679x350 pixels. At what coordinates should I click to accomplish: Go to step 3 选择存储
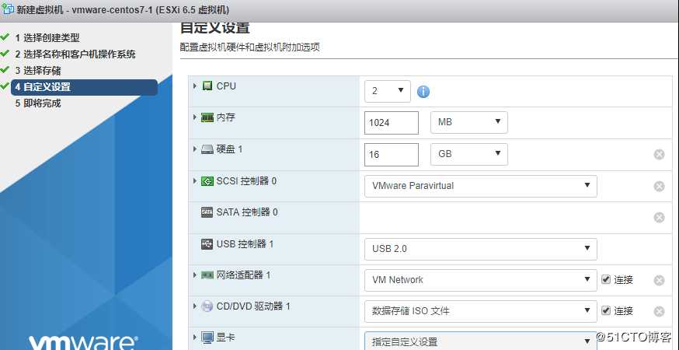(38, 70)
